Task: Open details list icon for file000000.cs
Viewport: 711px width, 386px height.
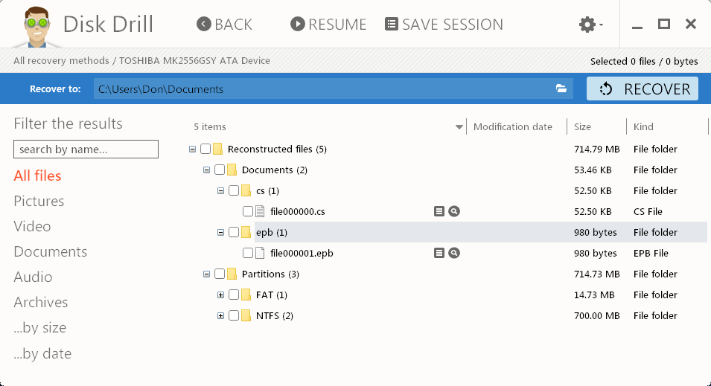Action: coord(439,211)
